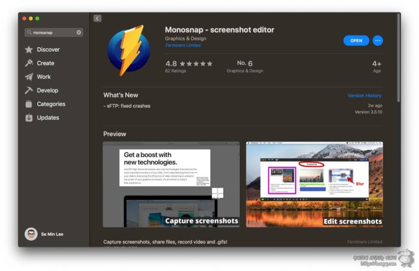Click the Monosnap lightning app icon
This screenshot has width=419, height=271.
[x=129, y=50]
